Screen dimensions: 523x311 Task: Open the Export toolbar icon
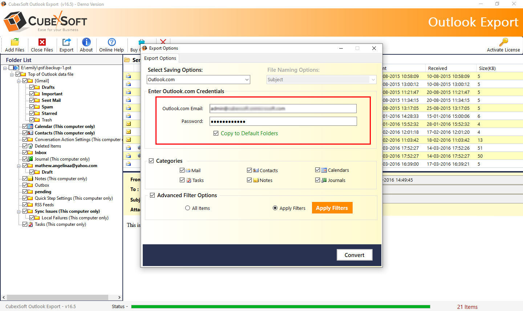66,42
